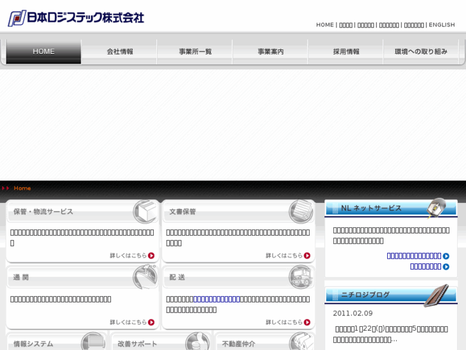Click the hero banner area below the navigation
Image resolution: width=466 pixels, height=350 pixels.
coord(233,125)
